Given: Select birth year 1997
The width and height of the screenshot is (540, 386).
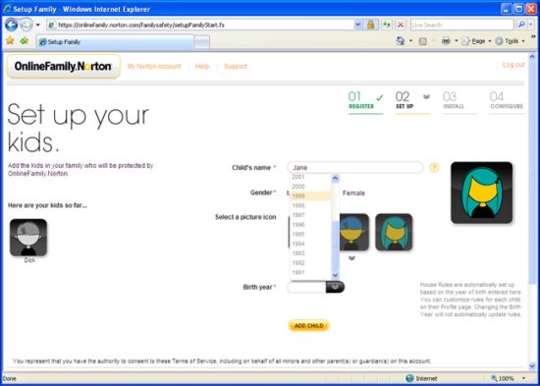Looking at the screenshot, I should click(310, 215).
